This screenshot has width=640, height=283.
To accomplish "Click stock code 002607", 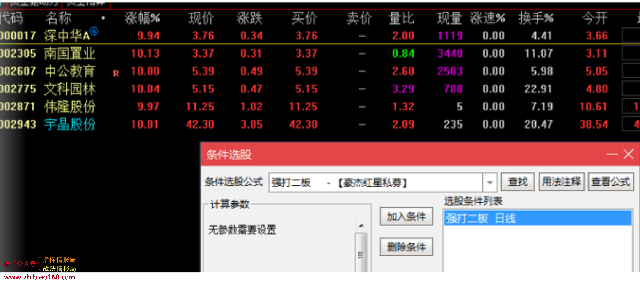I will (x=18, y=71).
